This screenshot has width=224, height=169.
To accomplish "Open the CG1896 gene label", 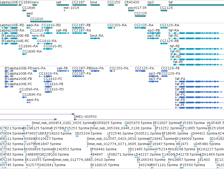I will coord(29,8).
